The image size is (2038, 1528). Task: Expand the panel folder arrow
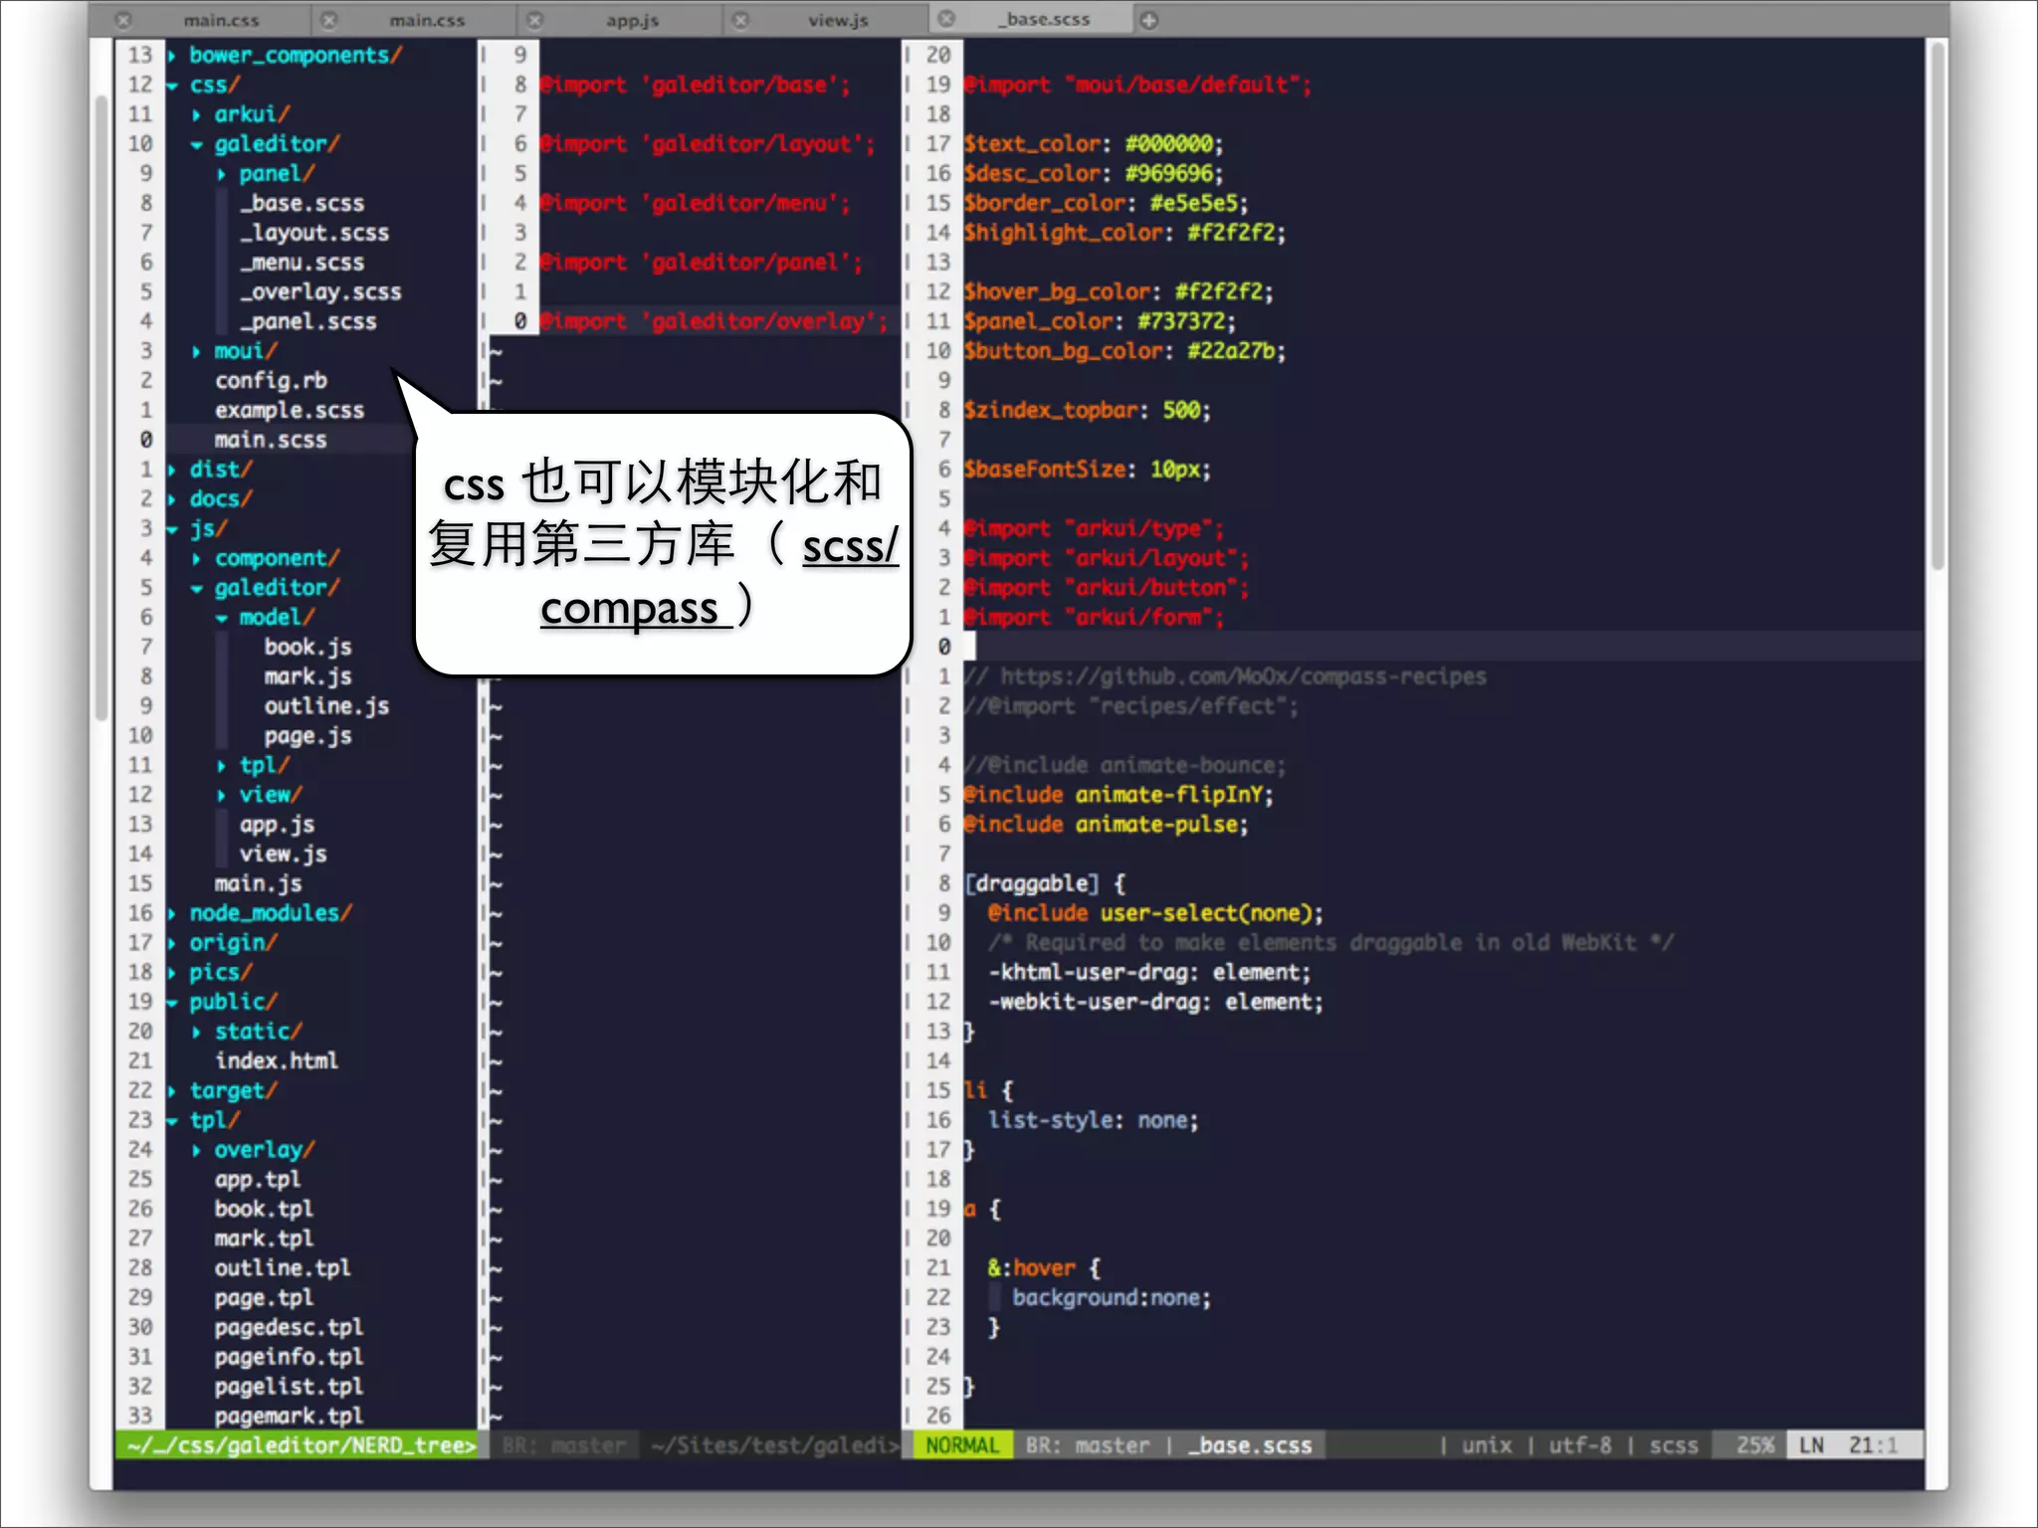[221, 174]
